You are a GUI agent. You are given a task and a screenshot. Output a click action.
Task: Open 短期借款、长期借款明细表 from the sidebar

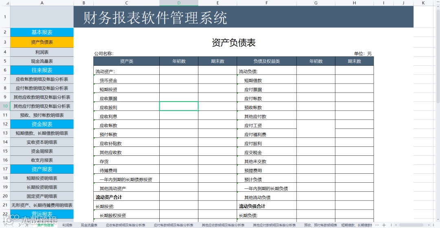point(42,133)
